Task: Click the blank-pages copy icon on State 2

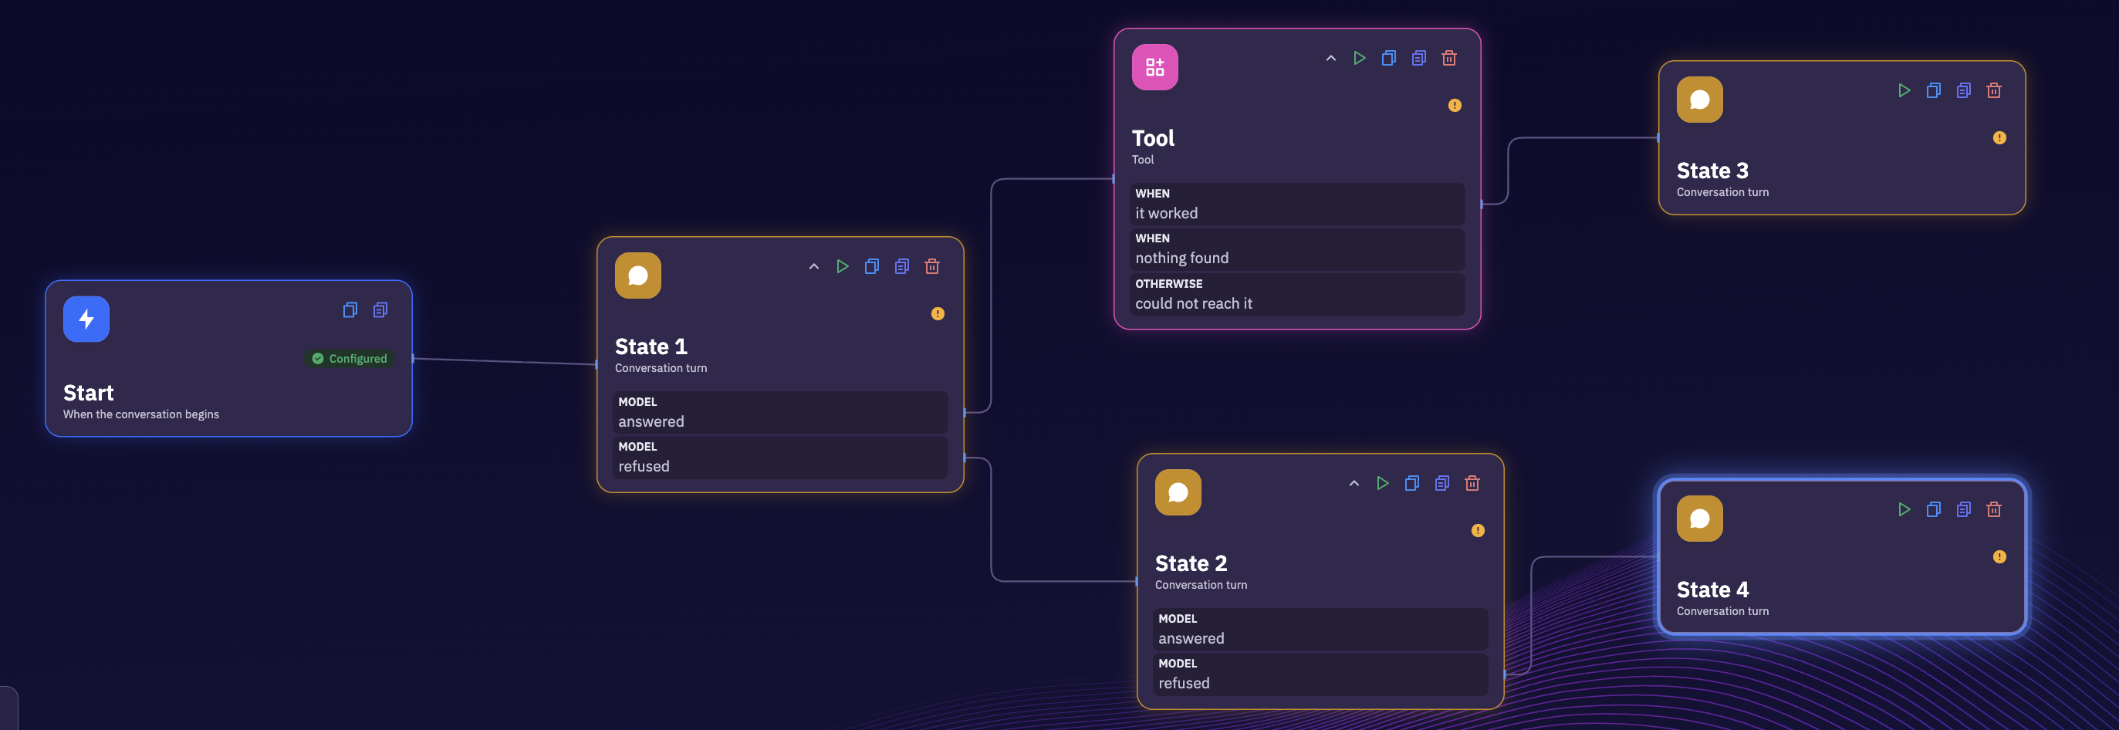Action: [x=1412, y=484]
